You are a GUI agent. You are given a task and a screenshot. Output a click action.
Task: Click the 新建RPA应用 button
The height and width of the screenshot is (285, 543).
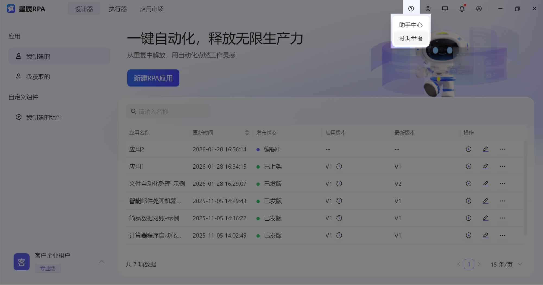click(x=153, y=78)
